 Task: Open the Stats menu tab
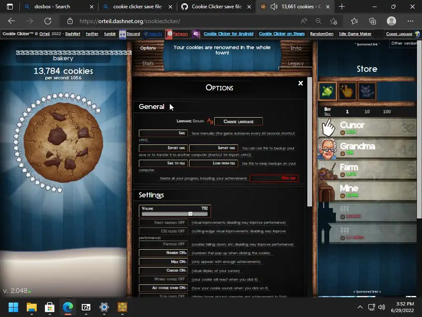pos(148,63)
